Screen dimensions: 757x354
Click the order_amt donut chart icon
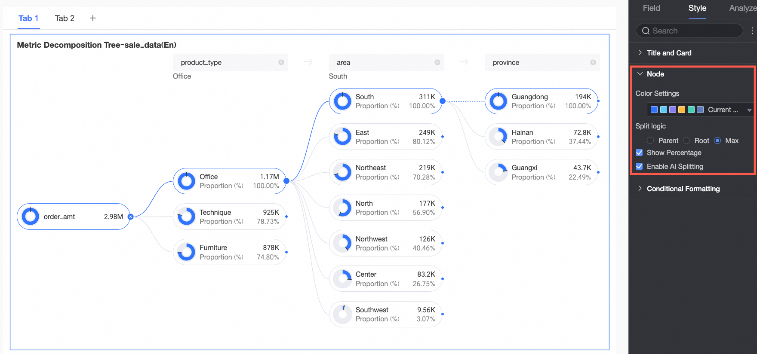[x=31, y=217]
